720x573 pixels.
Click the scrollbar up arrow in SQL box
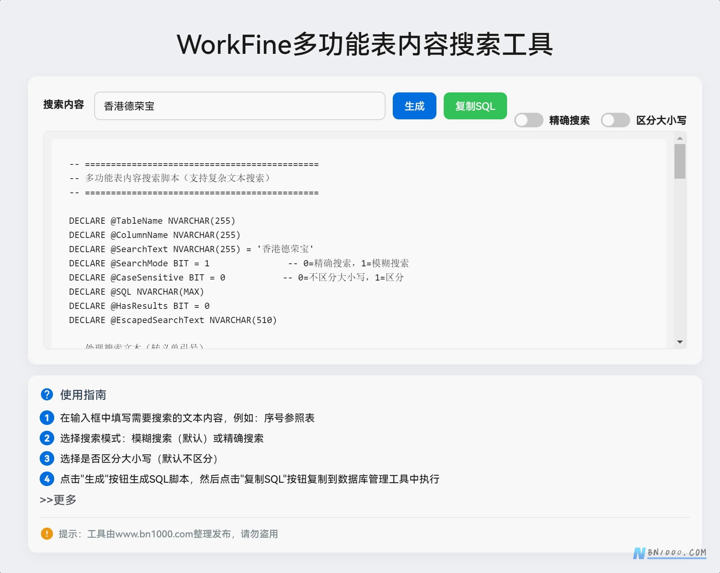click(680, 138)
